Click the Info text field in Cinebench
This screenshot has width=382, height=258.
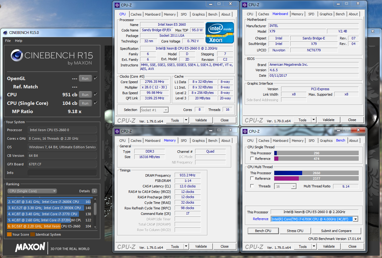pos(62,173)
